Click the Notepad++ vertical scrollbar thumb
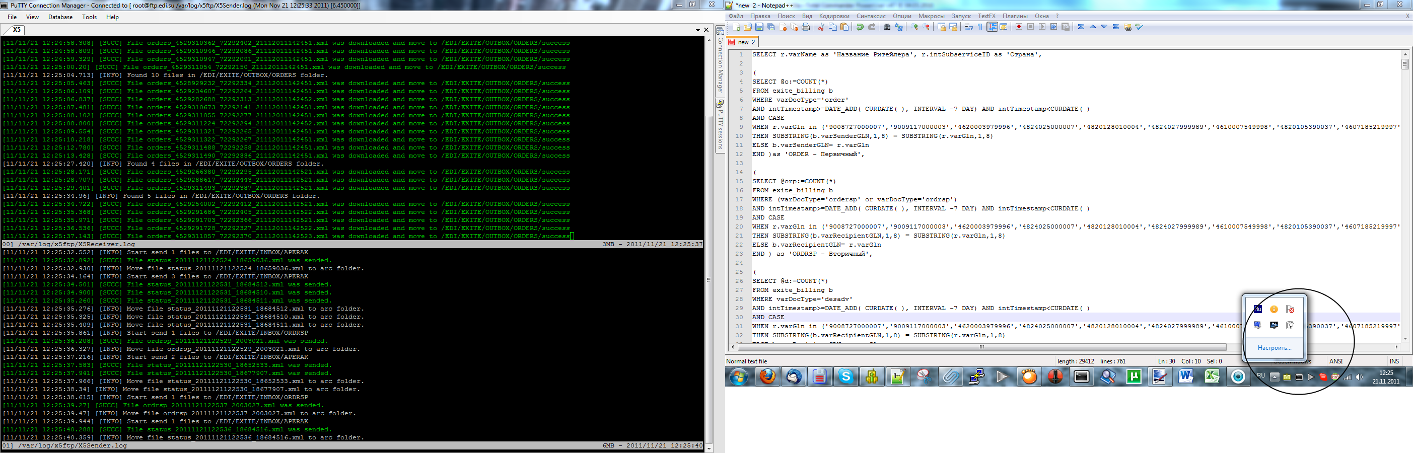1413x453 pixels. [x=1405, y=63]
